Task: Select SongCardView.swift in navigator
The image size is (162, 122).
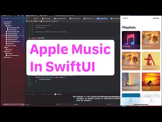Action: pyautogui.click(x=12, y=38)
